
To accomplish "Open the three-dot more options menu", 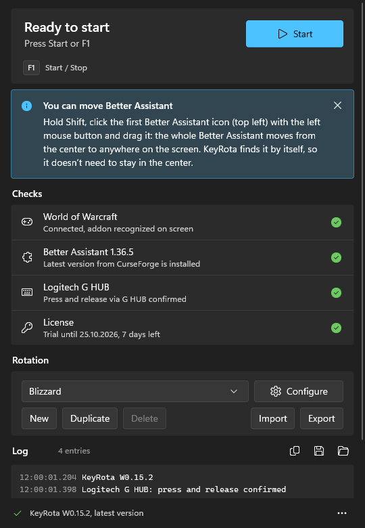I will [342, 513].
